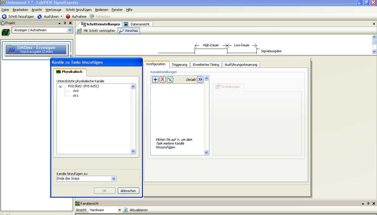Pin the Projekt panel
Image resolution: width=377 pixels, height=215 pixels.
[x=65, y=23]
